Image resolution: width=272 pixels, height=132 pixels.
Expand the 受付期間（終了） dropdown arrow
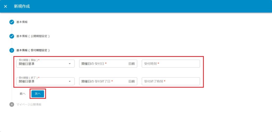70,81
